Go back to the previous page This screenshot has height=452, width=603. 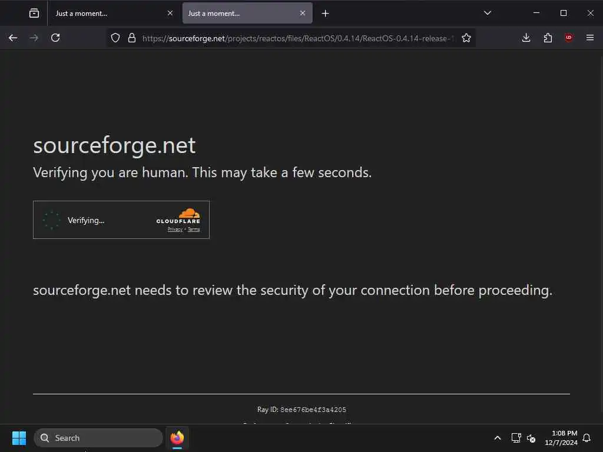tap(13, 38)
